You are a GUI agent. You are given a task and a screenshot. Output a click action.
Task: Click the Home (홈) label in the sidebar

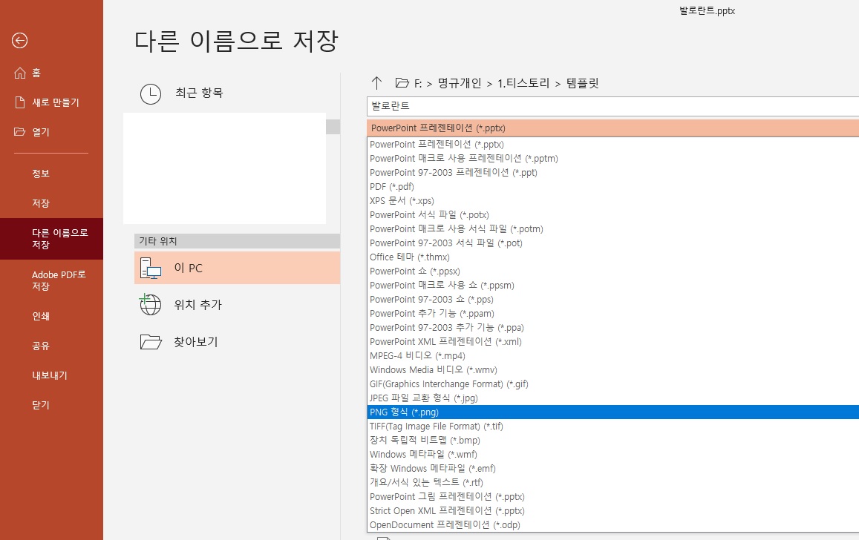click(36, 73)
